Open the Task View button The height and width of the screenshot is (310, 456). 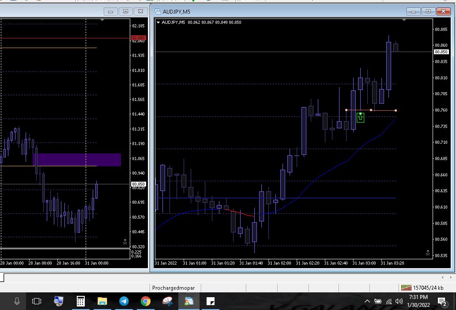(x=37, y=301)
